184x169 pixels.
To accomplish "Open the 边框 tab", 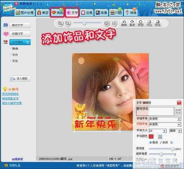I will 87,13.
